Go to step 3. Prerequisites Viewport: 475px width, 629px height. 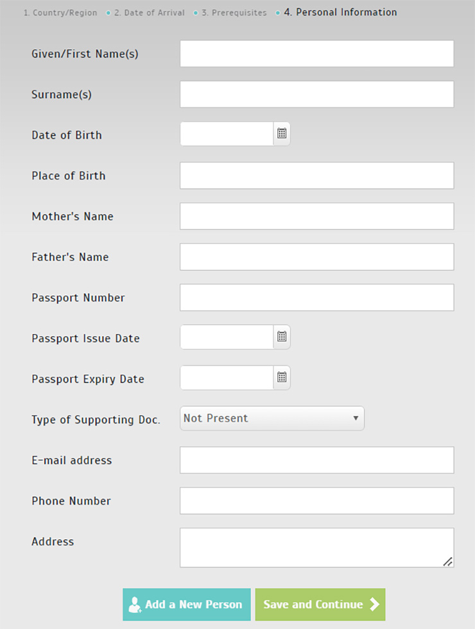(x=234, y=13)
